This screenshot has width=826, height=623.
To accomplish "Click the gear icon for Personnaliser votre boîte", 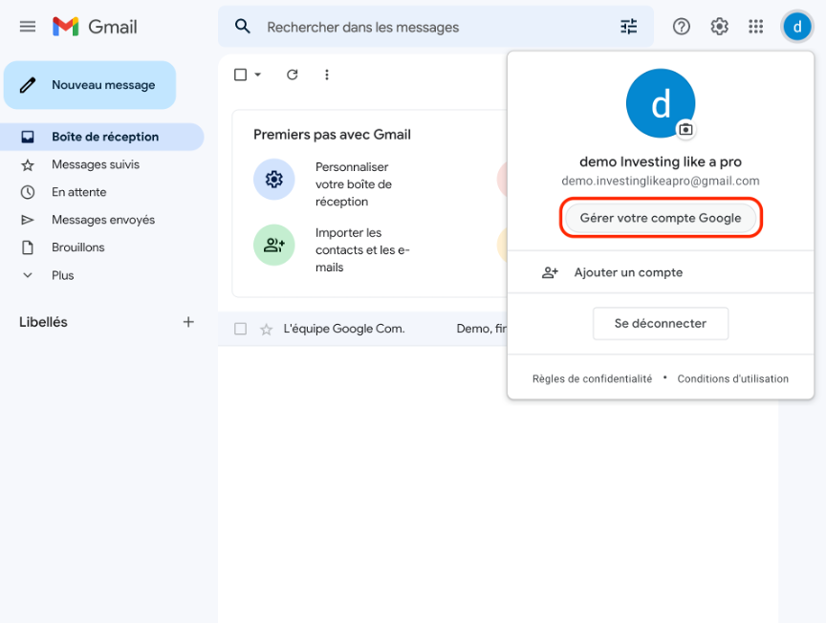I will click(274, 180).
